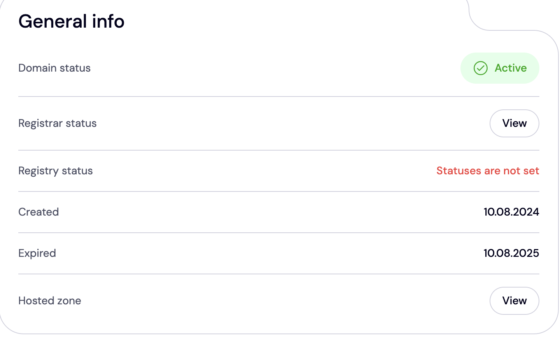This screenshot has width=560, height=337.
Task: Select the Domain status label
Action: click(x=54, y=68)
